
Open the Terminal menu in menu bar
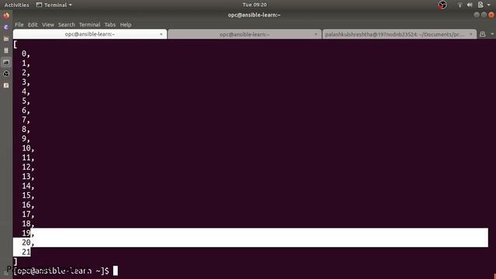coord(90,24)
